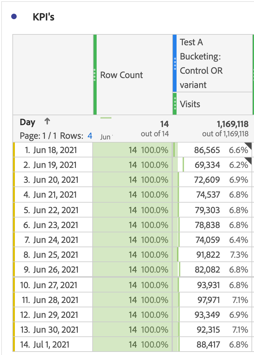Click the Visits cell showing 92,315
Viewport: 254px width, 355px height.
pos(212,330)
